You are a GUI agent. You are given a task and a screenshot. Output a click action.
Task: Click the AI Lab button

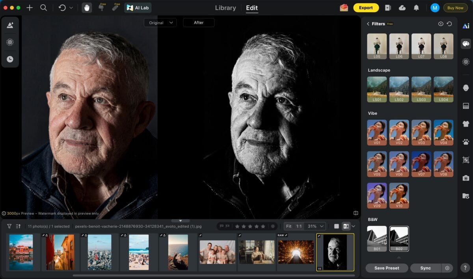tap(138, 7)
